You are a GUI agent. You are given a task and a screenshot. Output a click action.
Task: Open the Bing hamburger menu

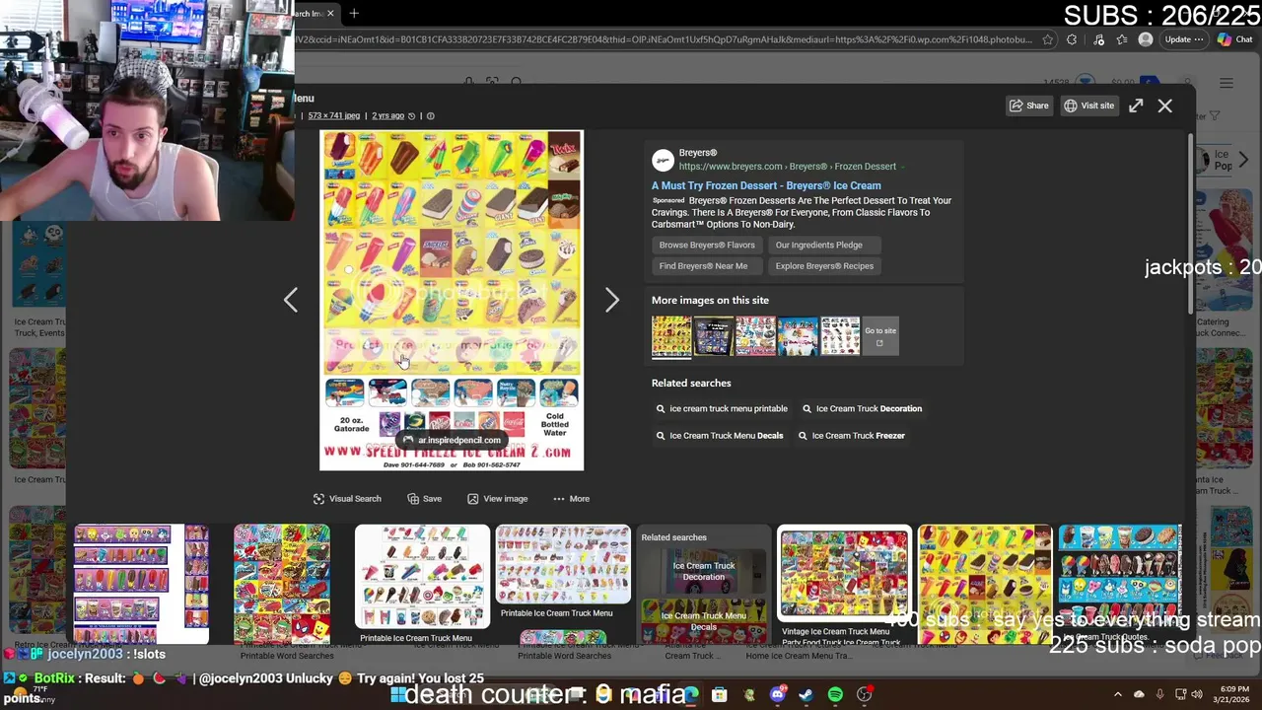tap(1226, 83)
